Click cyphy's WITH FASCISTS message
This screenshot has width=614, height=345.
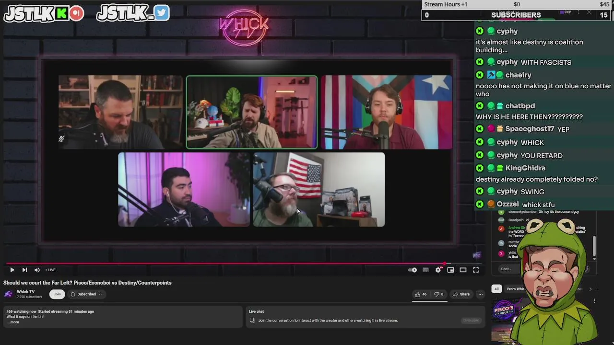(546, 62)
